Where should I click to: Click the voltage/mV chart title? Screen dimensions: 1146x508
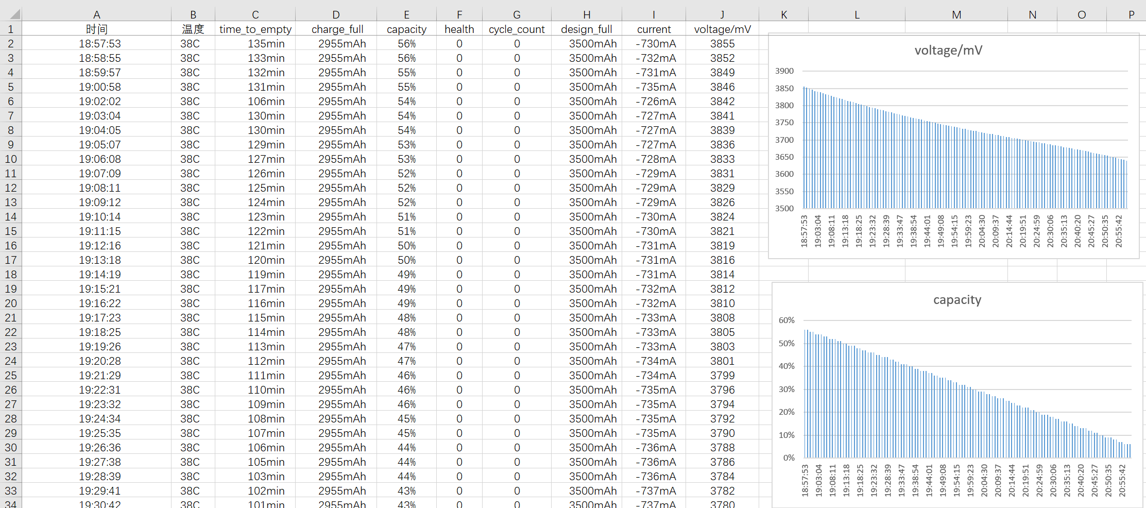coord(948,50)
